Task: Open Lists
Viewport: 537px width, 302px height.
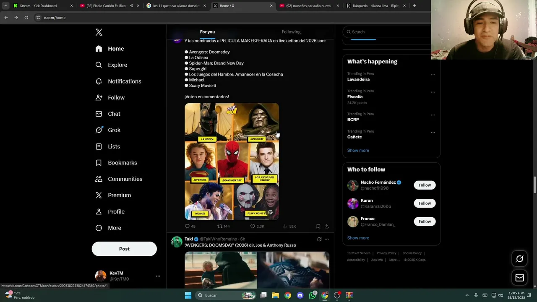Action: (x=107, y=146)
